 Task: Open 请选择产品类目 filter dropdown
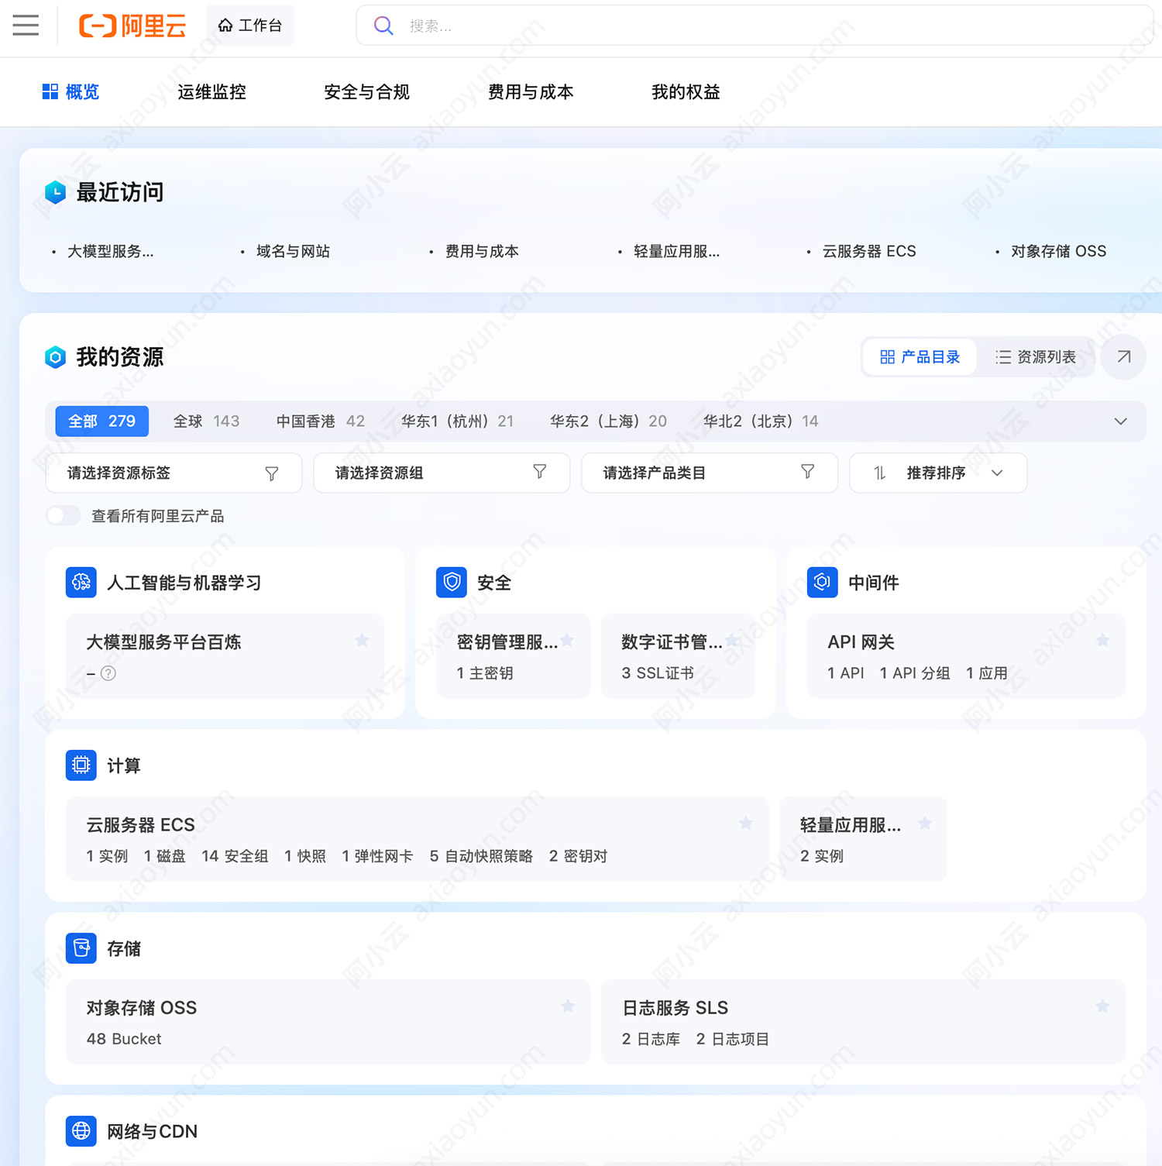click(x=710, y=473)
